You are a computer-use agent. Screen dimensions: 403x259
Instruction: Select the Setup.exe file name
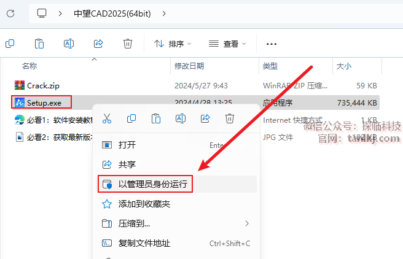click(x=44, y=102)
